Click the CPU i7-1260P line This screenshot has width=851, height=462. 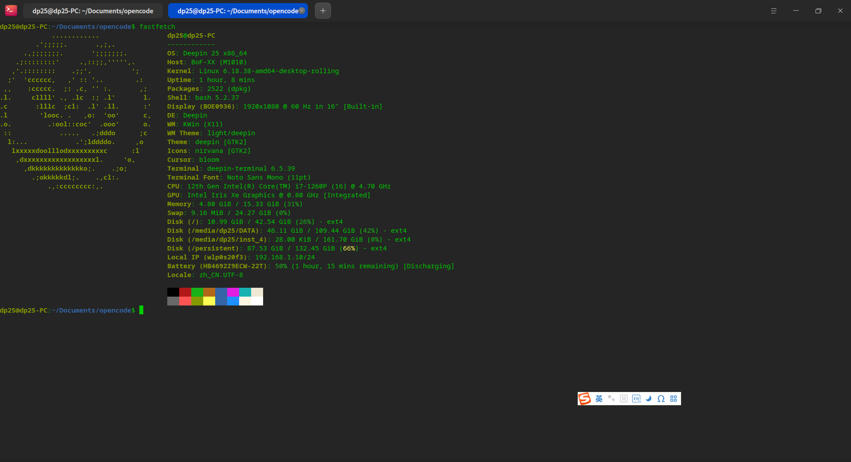[x=279, y=186]
